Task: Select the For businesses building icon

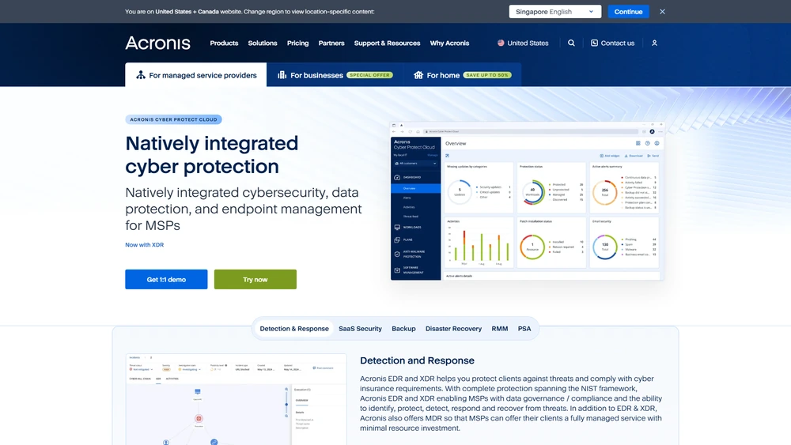Action: click(x=282, y=74)
